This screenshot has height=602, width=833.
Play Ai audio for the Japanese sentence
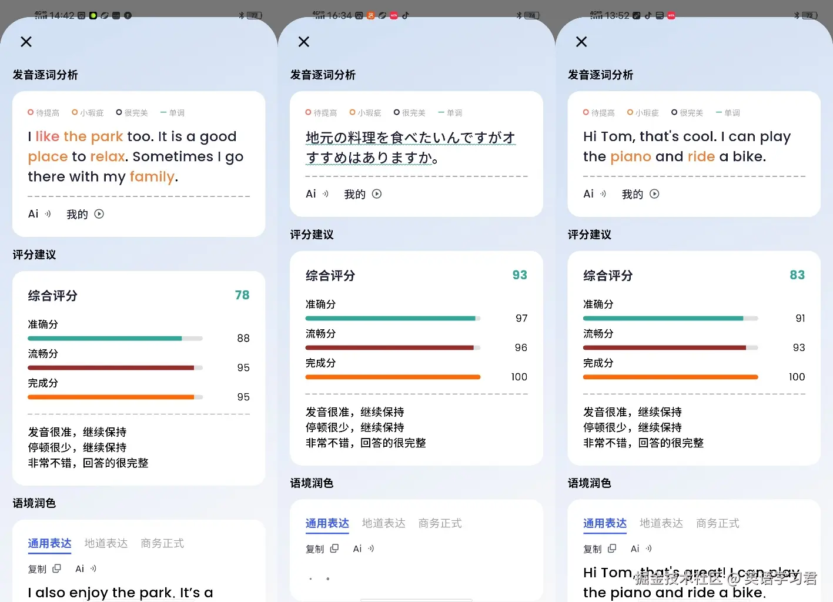point(317,194)
